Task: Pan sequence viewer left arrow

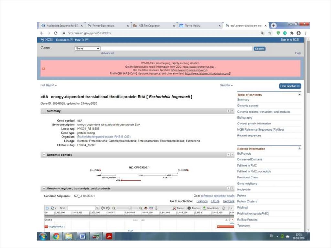Action: [103, 208]
